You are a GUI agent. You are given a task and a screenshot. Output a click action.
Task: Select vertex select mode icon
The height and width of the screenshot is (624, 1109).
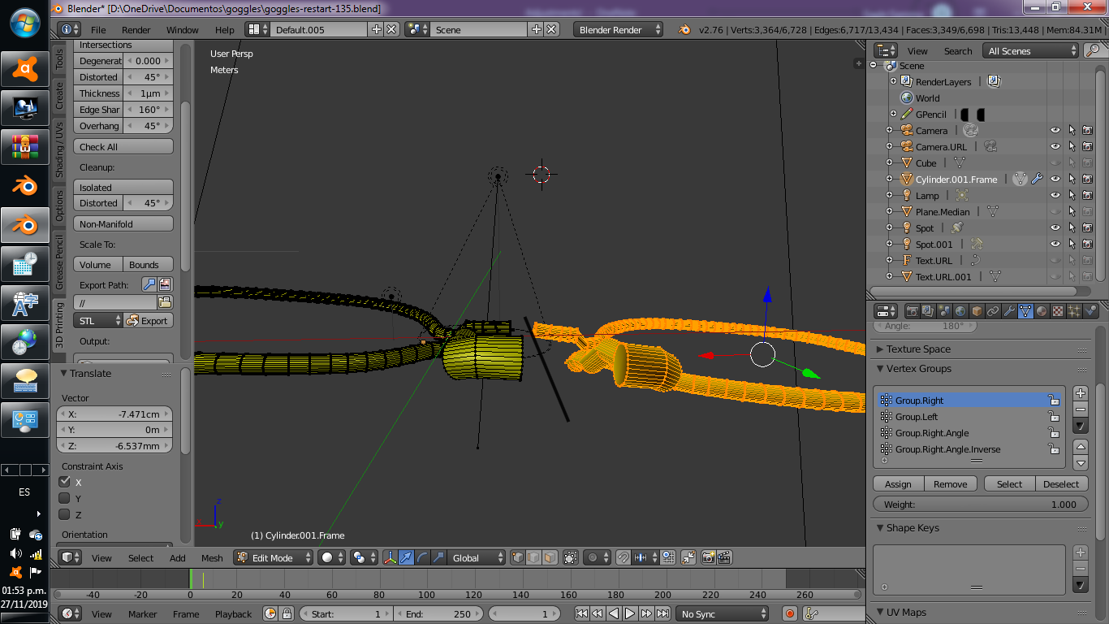[x=518, y=557]
